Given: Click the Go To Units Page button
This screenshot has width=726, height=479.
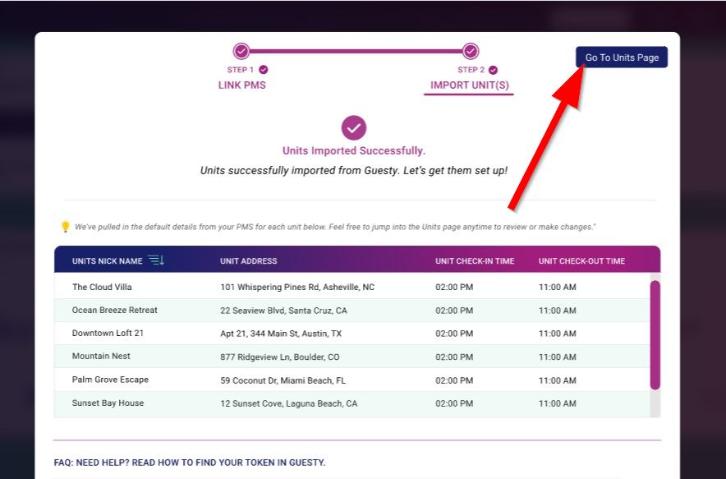Looking at the screenshot, I should (x=622, y=57).
